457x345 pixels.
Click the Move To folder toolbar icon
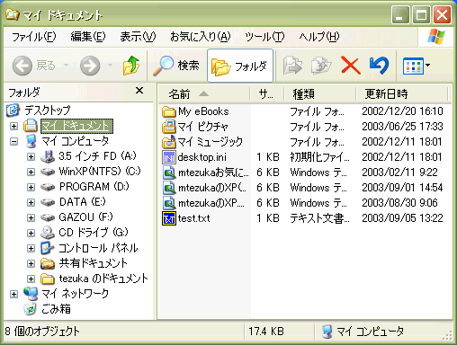pyautogui.click(x=292, y=66)
